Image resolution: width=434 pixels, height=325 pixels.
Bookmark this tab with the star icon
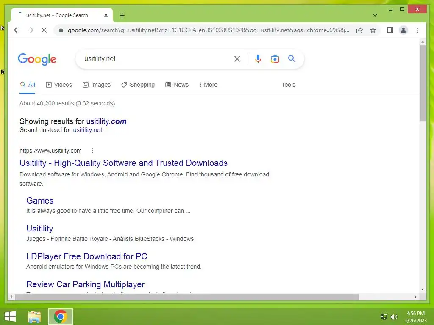373,30
